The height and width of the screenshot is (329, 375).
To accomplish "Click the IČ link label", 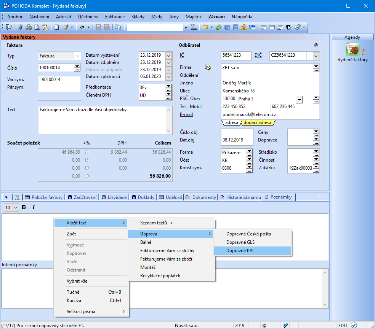I will 182,55.
